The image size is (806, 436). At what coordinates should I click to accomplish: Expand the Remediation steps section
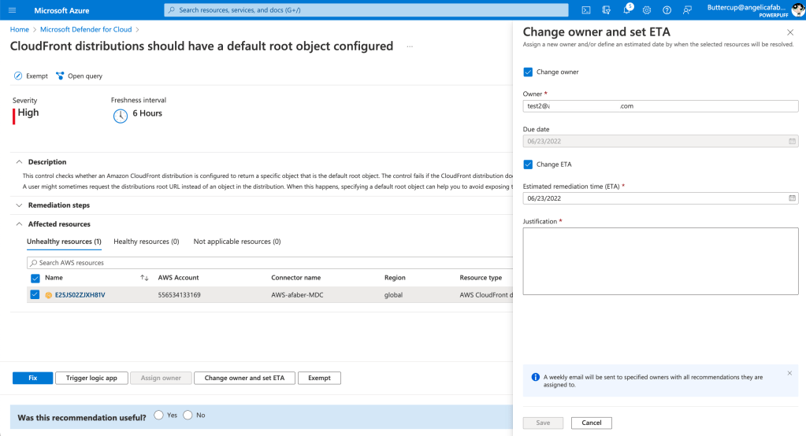point(19,205)
